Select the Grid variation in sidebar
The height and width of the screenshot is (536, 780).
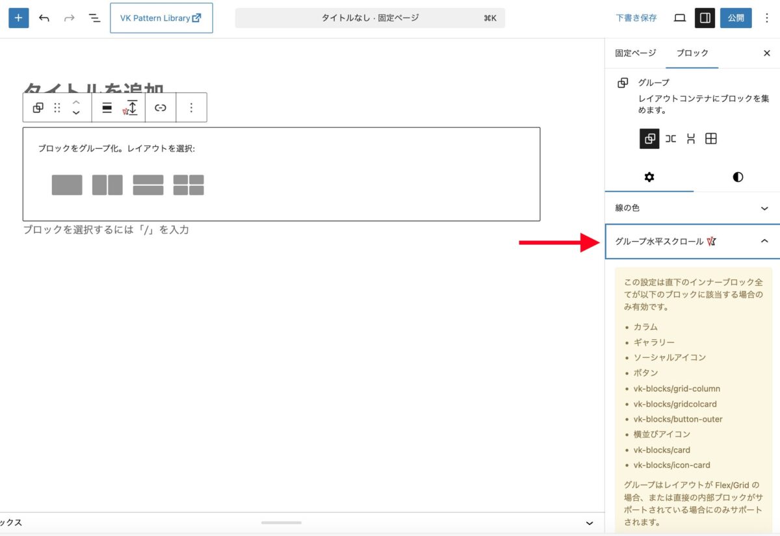[x=711, y=138]
